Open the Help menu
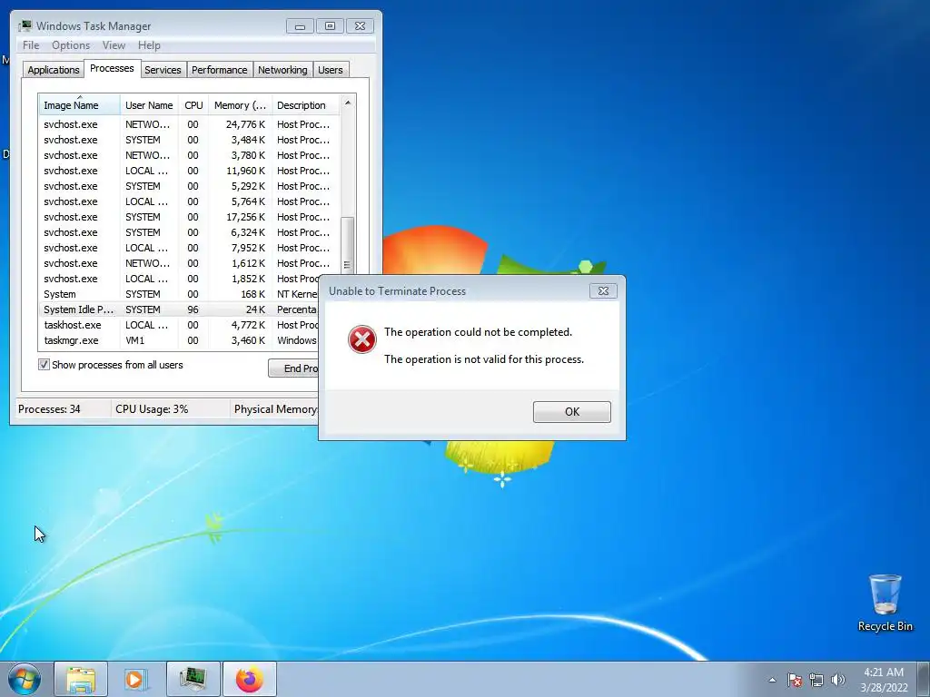Viewport: 930px width, 697px height. 149,45
